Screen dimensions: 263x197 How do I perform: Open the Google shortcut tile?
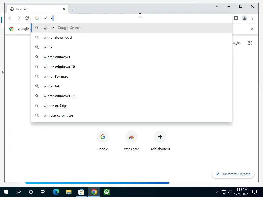[x=103, y=141]
